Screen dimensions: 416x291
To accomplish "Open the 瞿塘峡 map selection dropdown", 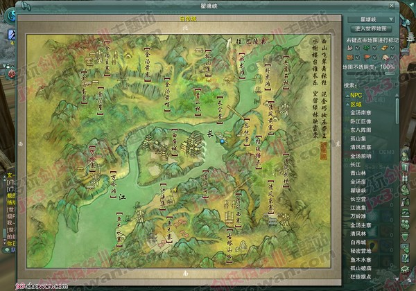I will [392, 19].
